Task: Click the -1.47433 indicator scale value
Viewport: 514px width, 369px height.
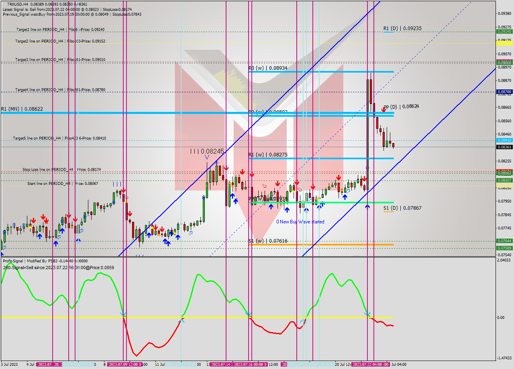Action: (x=504, y=358)
